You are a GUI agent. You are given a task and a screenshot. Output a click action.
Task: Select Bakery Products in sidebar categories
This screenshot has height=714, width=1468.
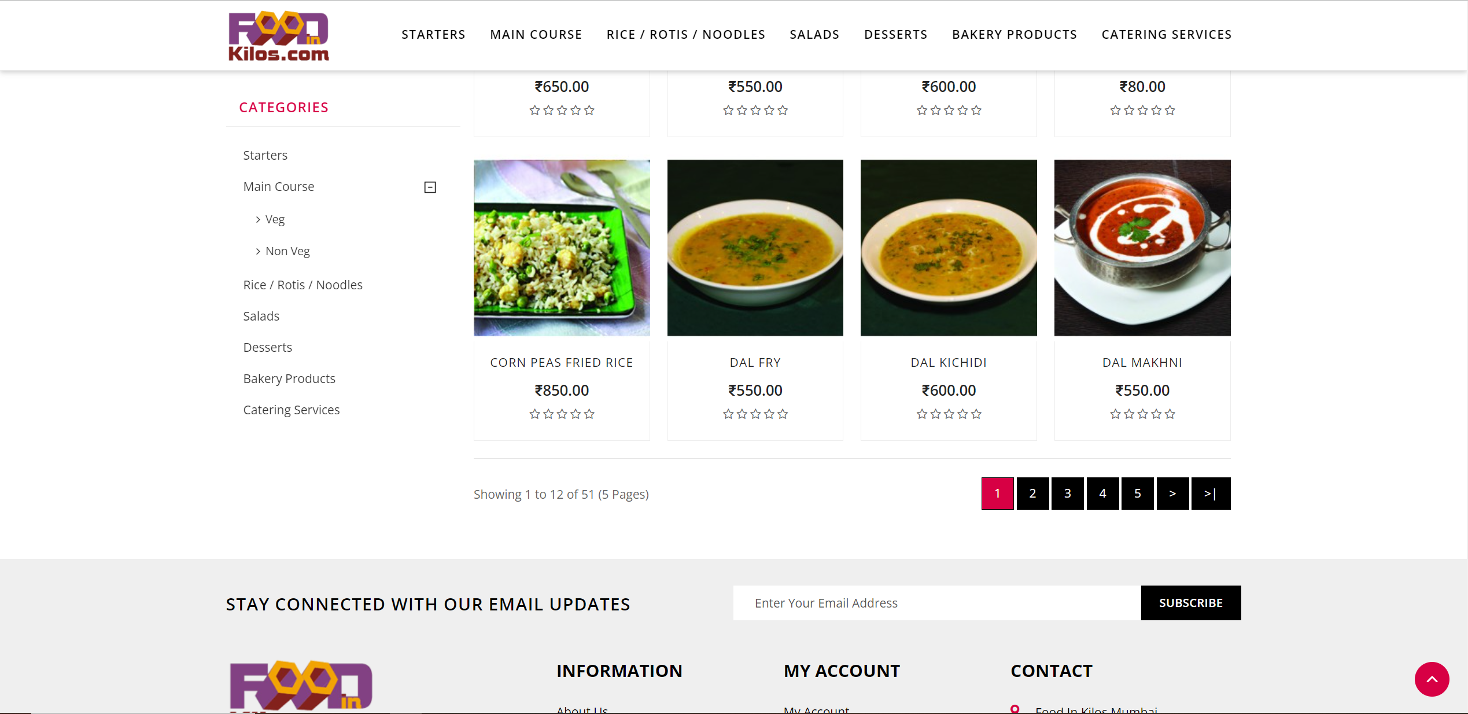[289, 379]
